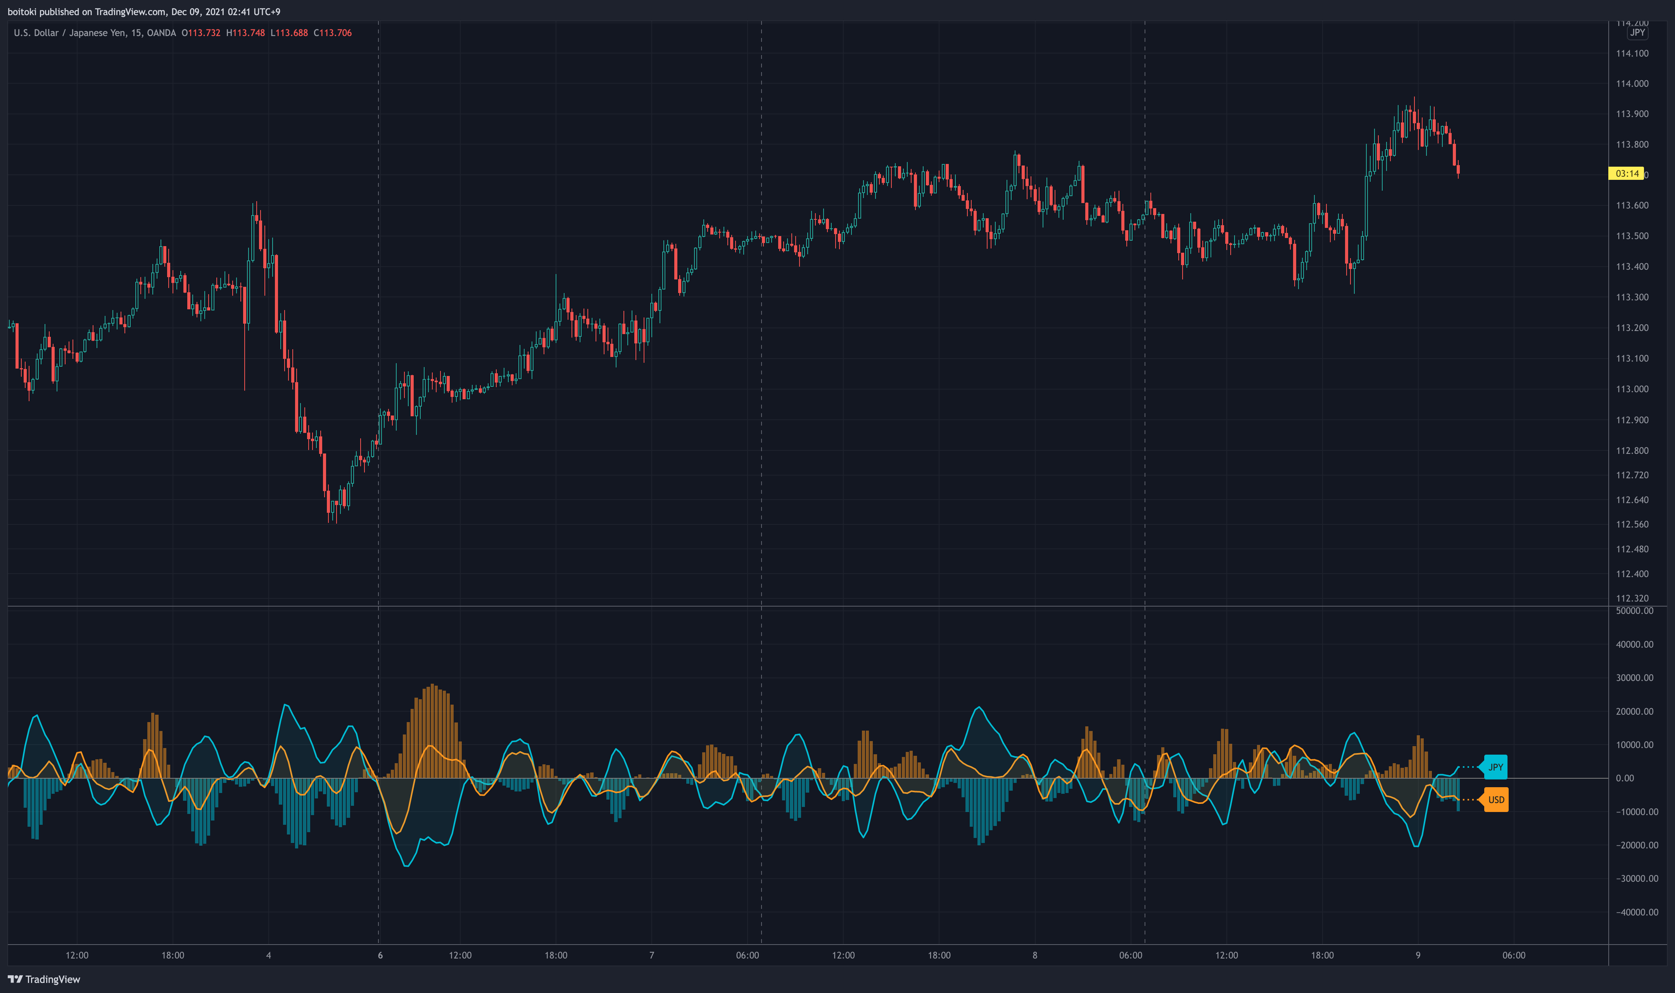The image size is (1675, 993).
Task: Click the 113.900 price axis label
Action: point(1632,114)
